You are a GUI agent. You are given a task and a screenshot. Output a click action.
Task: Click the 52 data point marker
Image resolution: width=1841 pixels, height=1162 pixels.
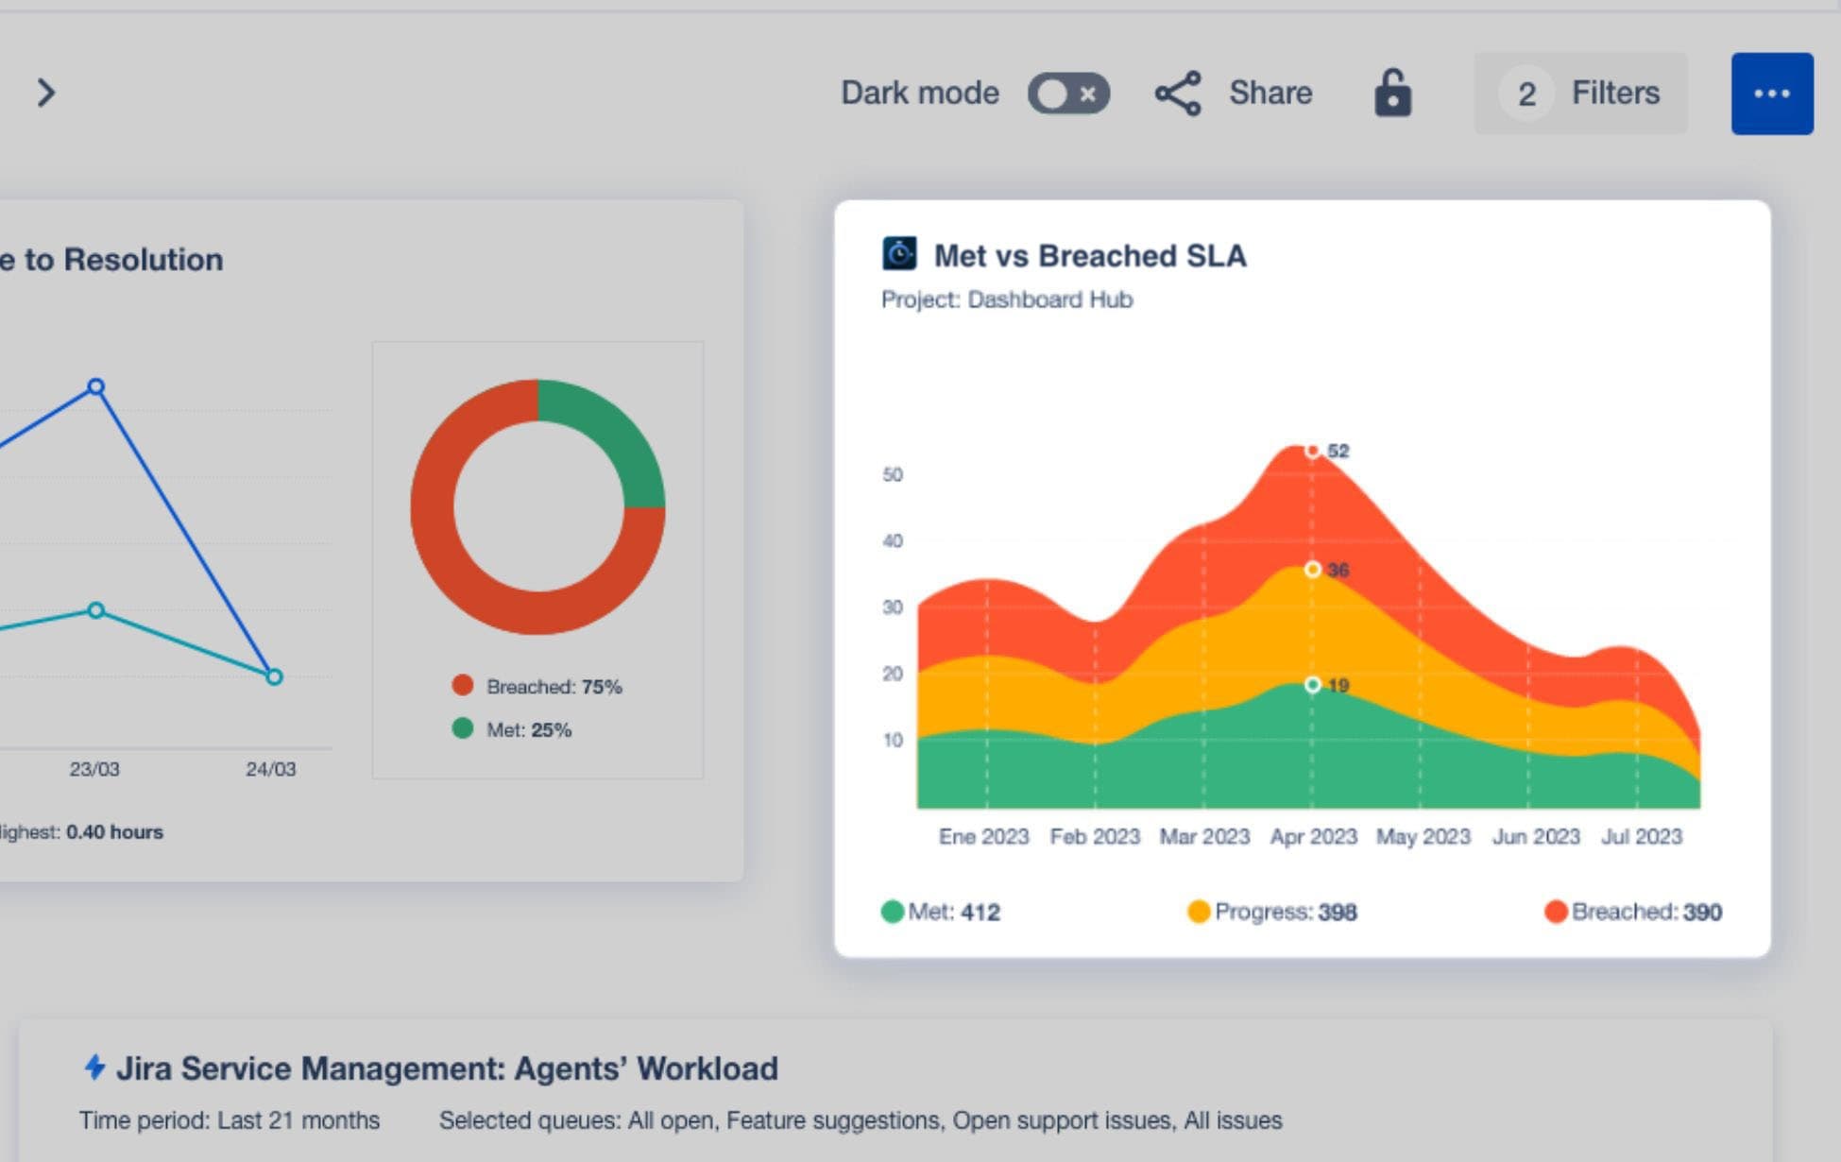[x=1312, y=451]
